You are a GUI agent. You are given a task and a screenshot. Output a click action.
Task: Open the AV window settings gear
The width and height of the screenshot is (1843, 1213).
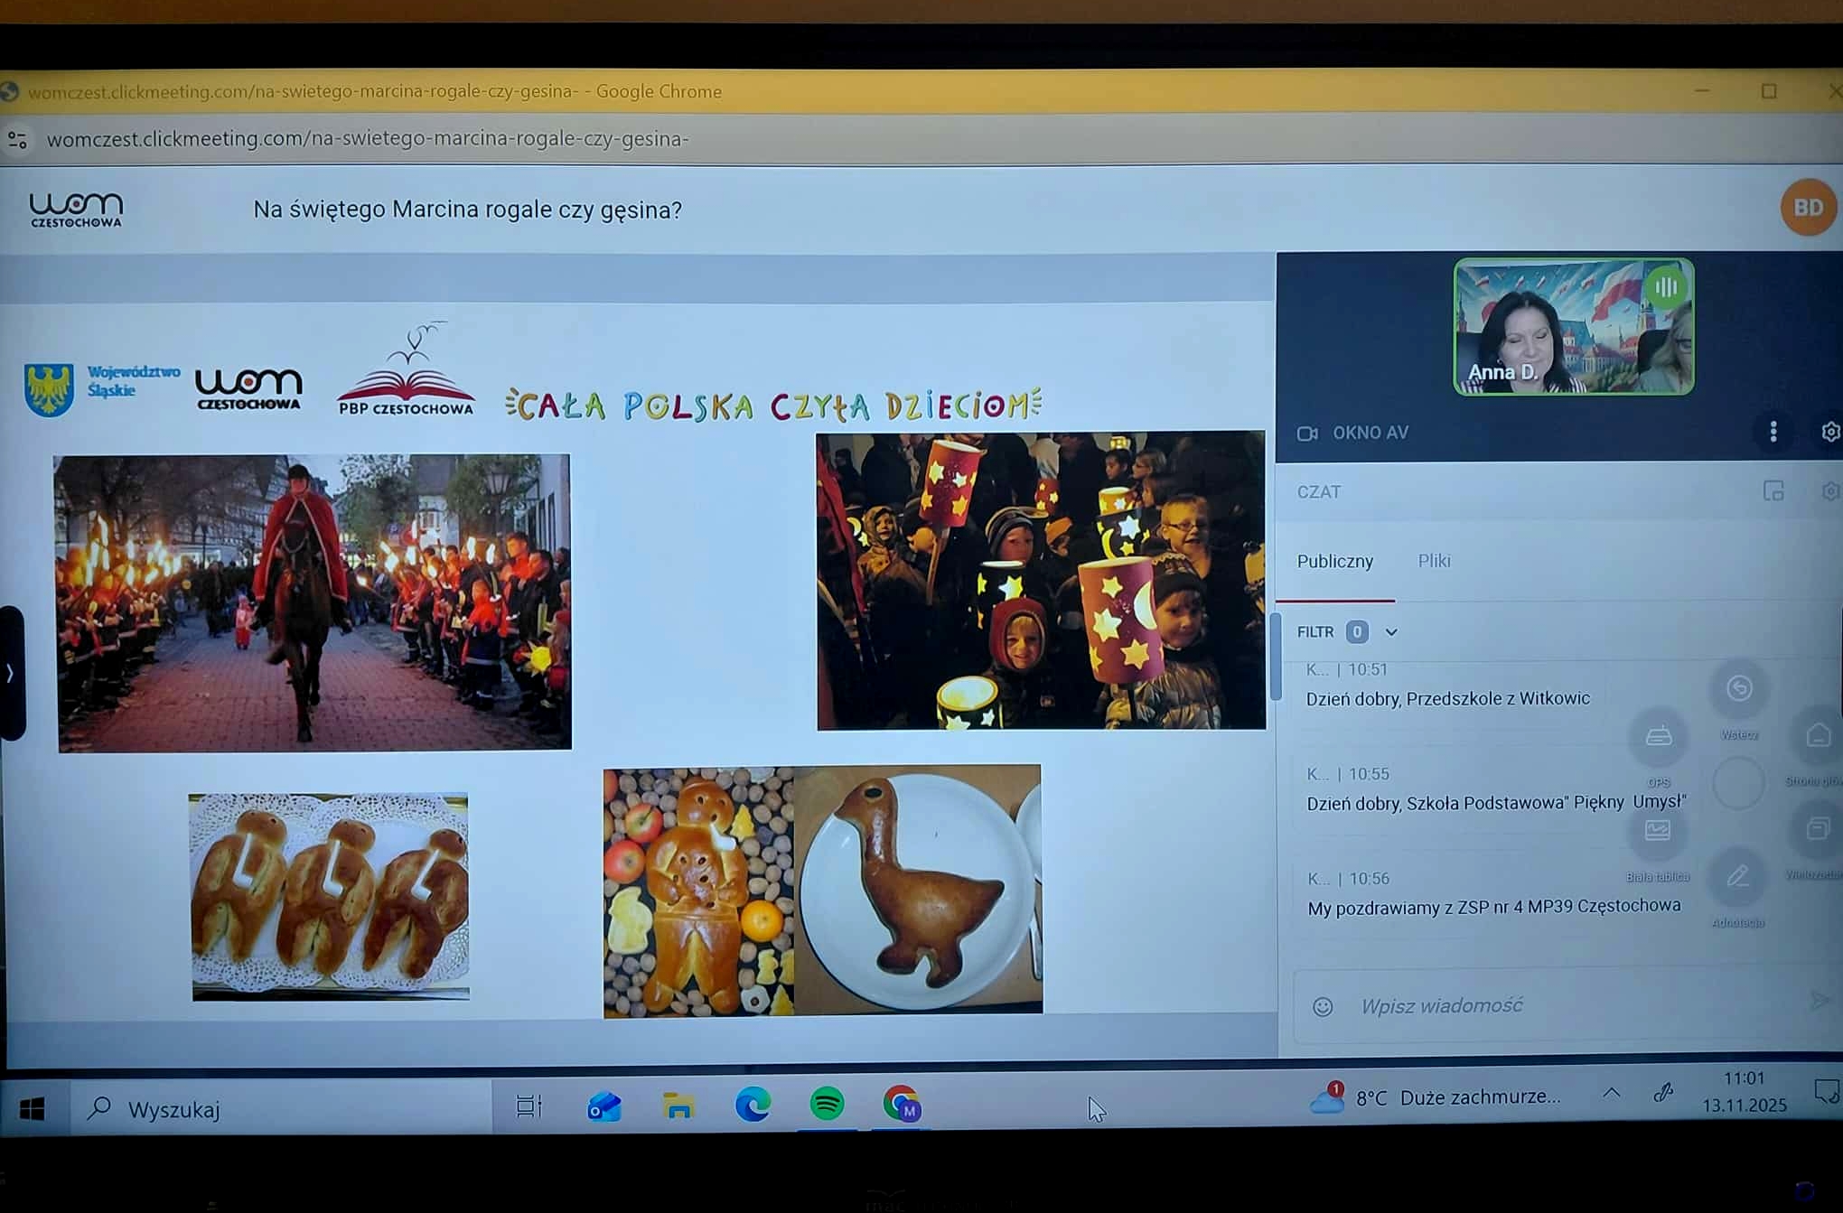(x=1829, y=433)
